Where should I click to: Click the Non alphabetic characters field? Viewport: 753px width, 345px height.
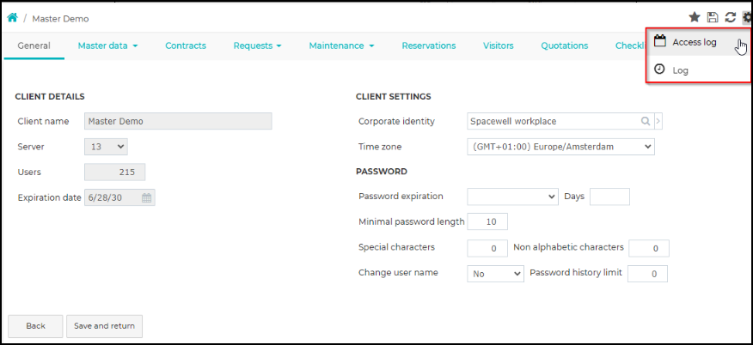[x=649, y=248]
